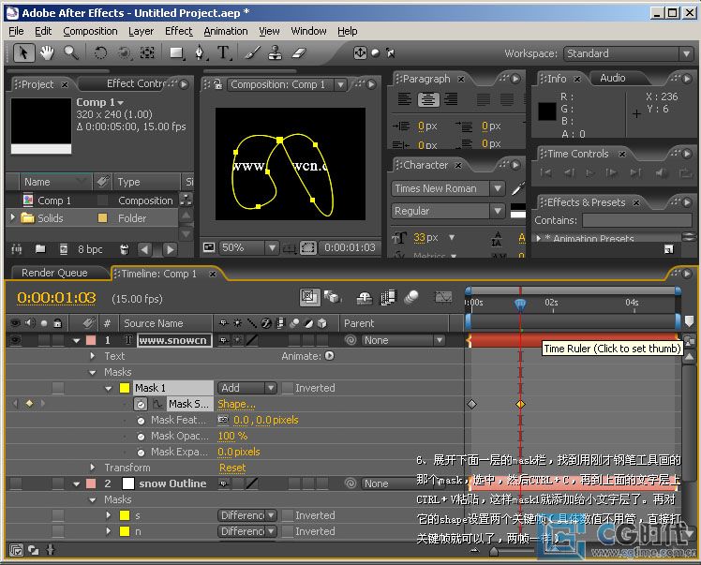Open the Graph Editor button in timeline
The width and height of the screenshot is (701, 565).
(x=443, y=297)
